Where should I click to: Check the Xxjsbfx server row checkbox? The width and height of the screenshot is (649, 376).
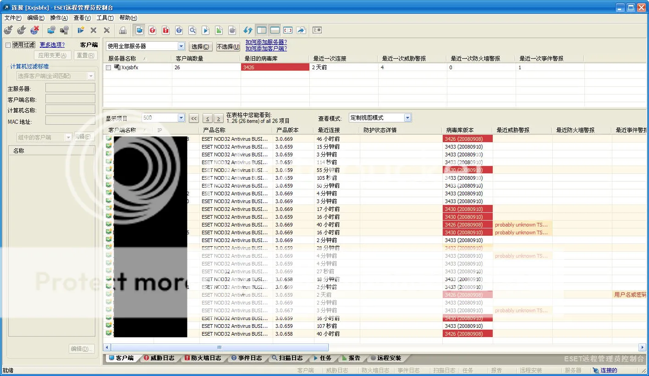click(109, 67)
